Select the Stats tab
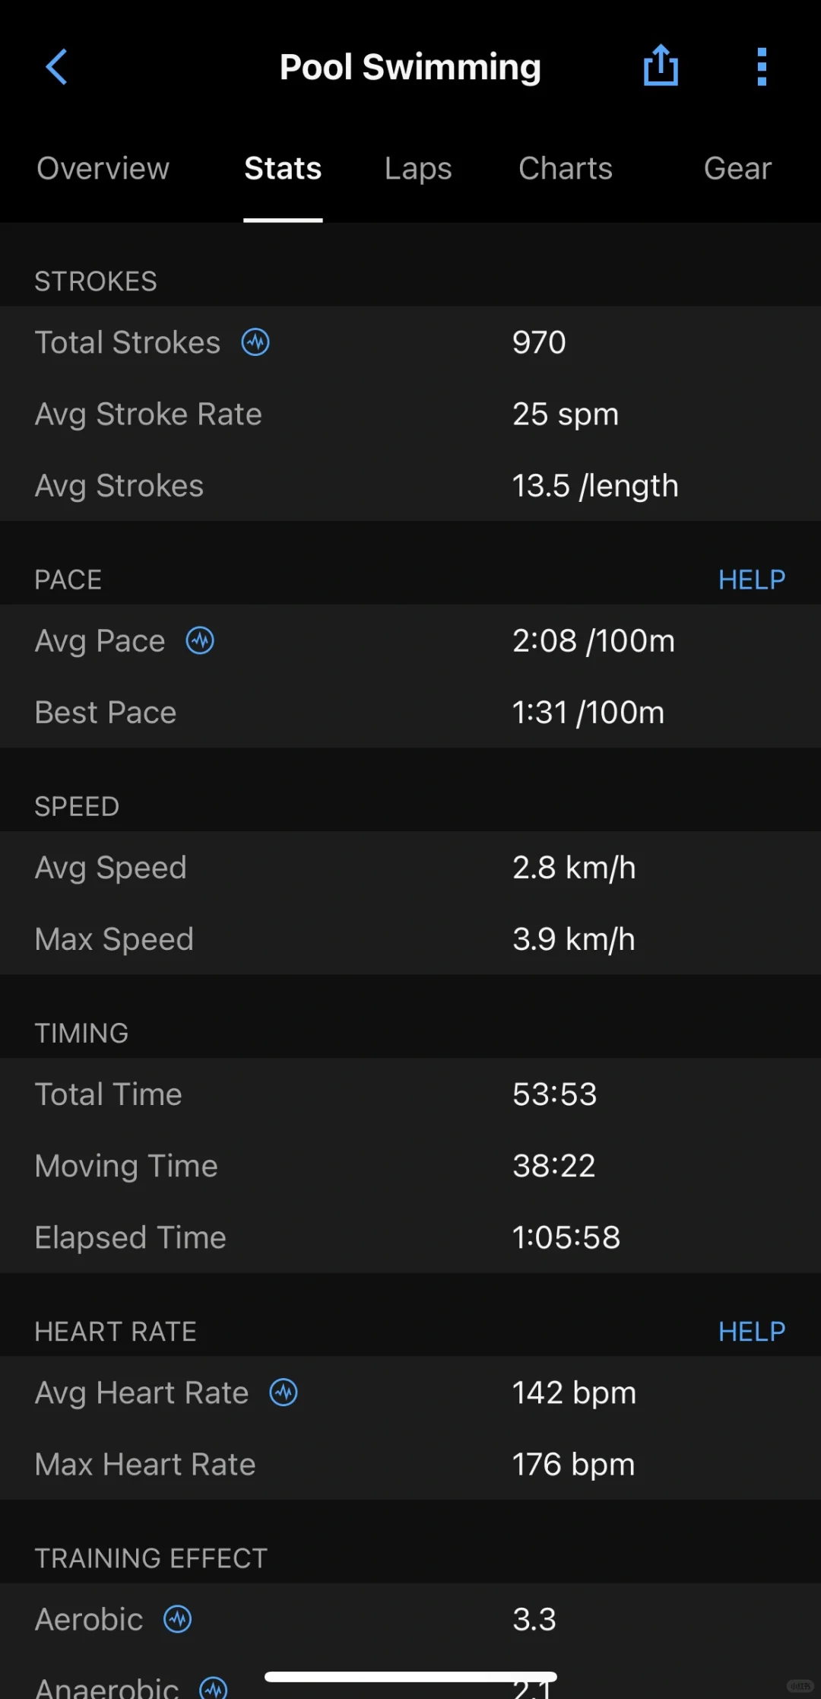 pos(283,168)
